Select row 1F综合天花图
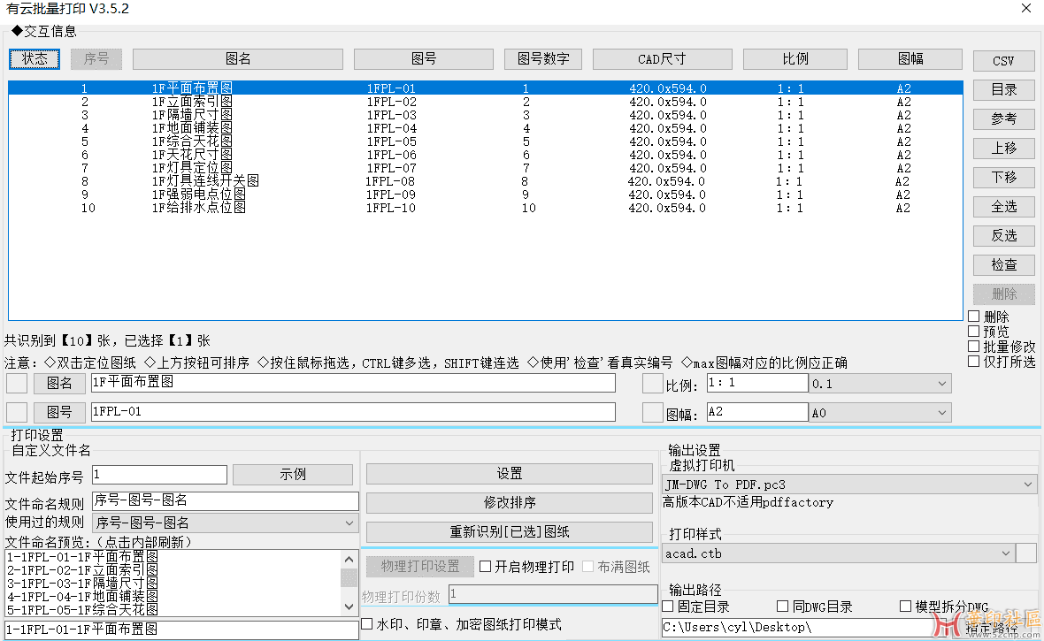The image size is (1044, 641). (x=486, y=141)
